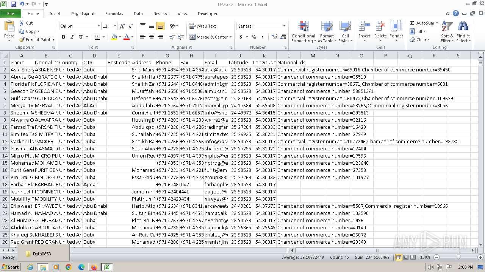485x272 pixels.
Task: Select the Format Painter tool
Action: [36, 40]
